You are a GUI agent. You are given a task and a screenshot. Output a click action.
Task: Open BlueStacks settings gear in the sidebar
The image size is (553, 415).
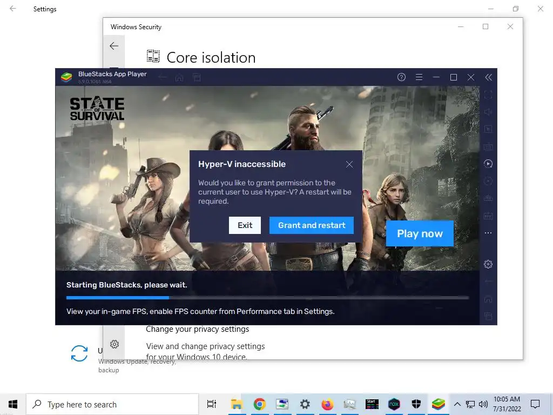coord(488,264)
